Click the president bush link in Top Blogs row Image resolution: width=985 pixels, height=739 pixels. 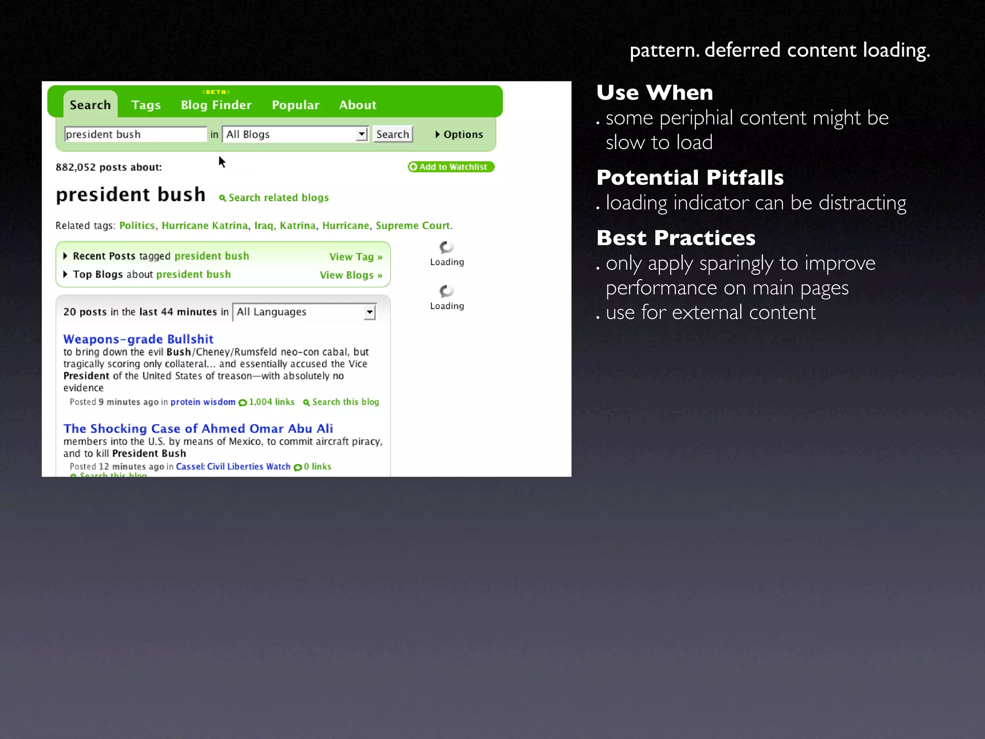193,274
